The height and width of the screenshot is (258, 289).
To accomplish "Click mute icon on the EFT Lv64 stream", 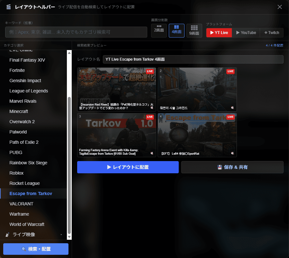I will point(232,153).
